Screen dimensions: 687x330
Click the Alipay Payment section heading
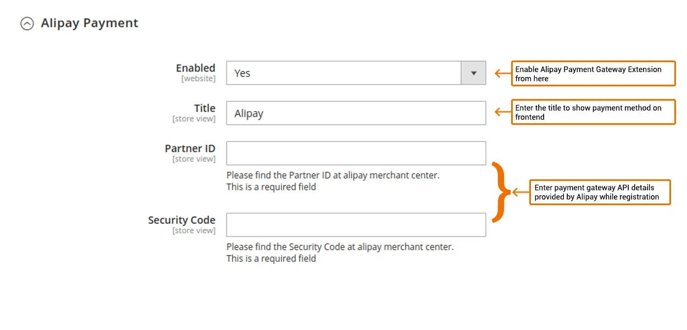89,23
